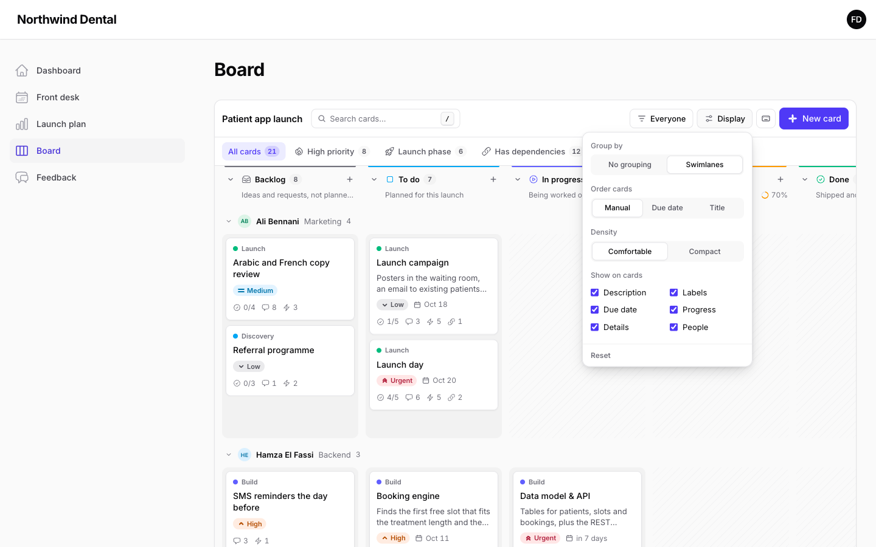Click the Feedback speech bubble icon
The height and width of the screenshot is (547, 876).
pos(22,177)
